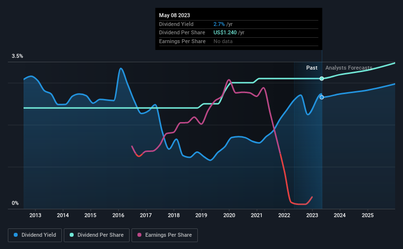Select the blue dividend yield data point marker
The height and width of the screenshot is (249, 403).
[x=322, y=97]
